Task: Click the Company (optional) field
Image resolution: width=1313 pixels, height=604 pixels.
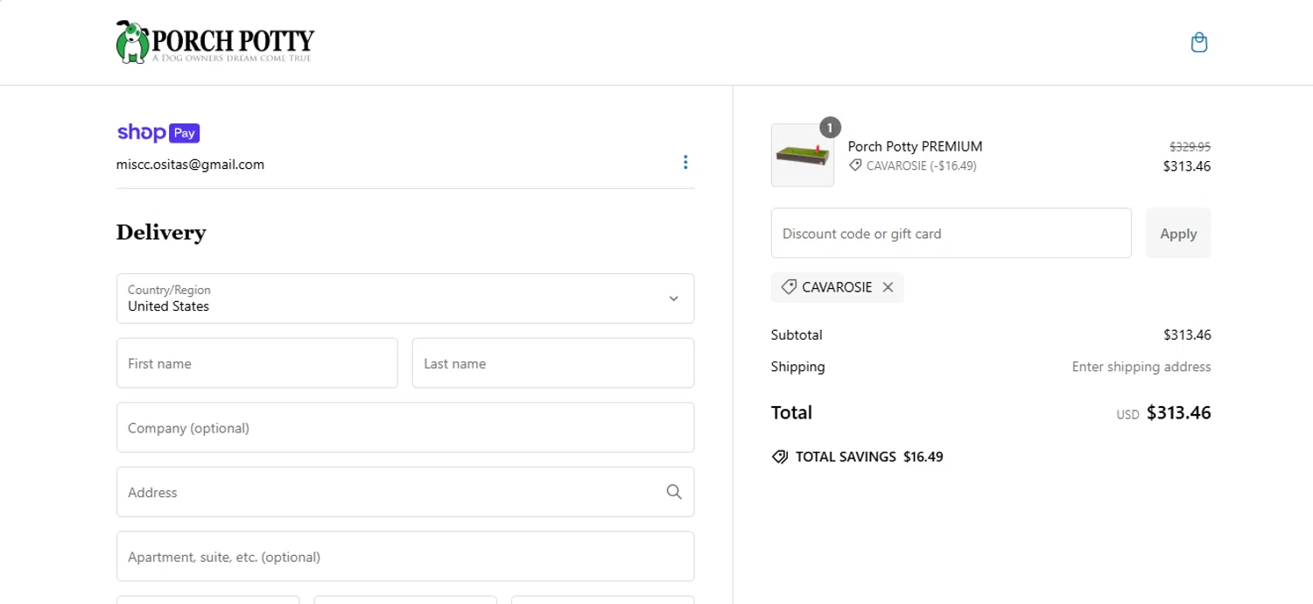Action: pos(405,428)
